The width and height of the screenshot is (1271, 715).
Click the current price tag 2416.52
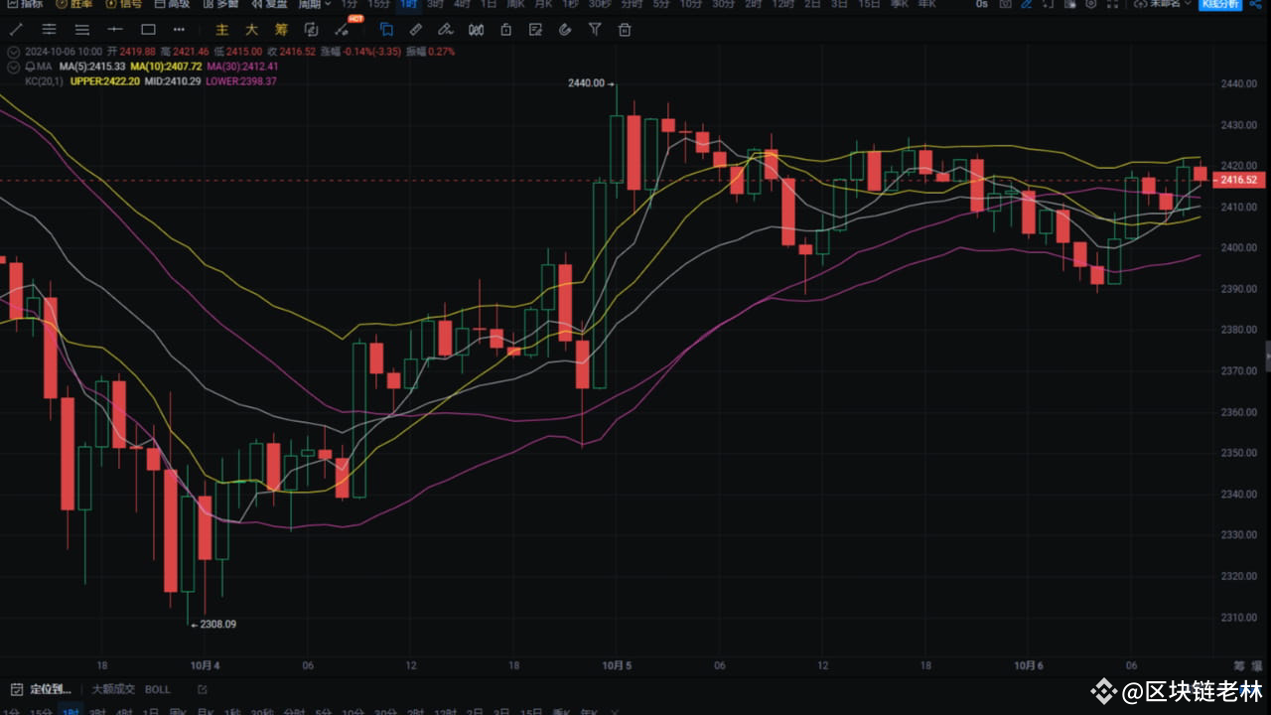1238,180
